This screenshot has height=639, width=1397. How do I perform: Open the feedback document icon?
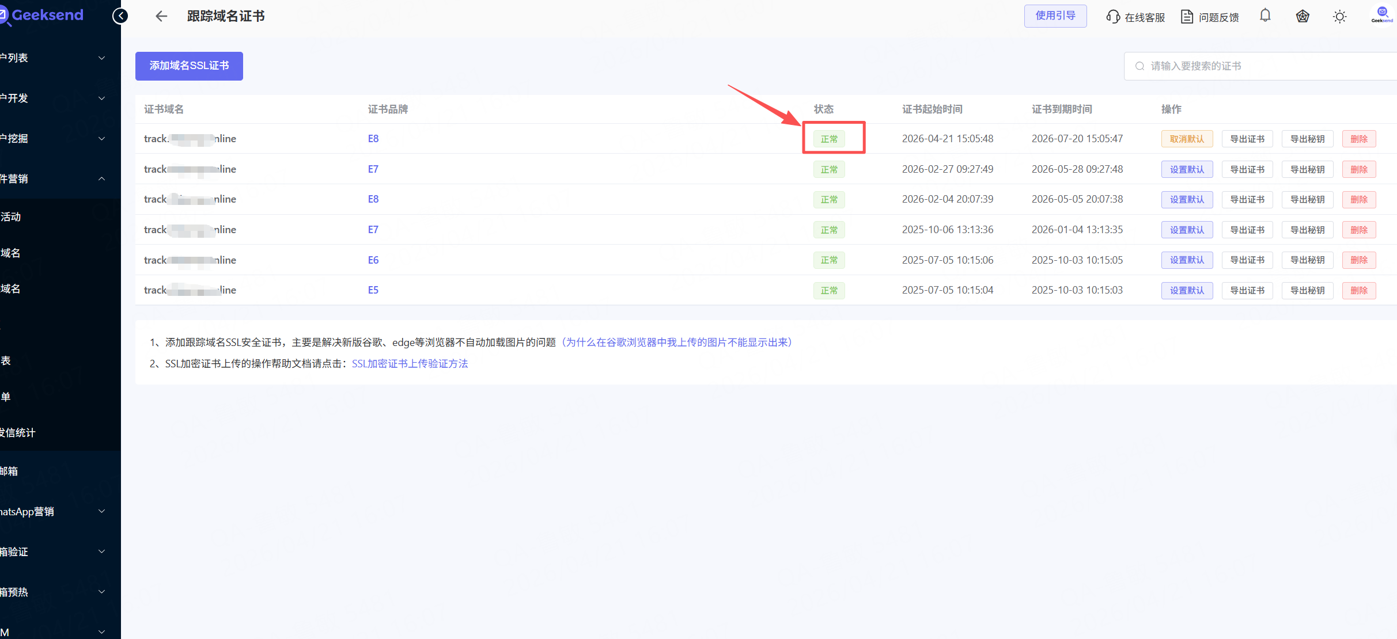[1187, 17]
